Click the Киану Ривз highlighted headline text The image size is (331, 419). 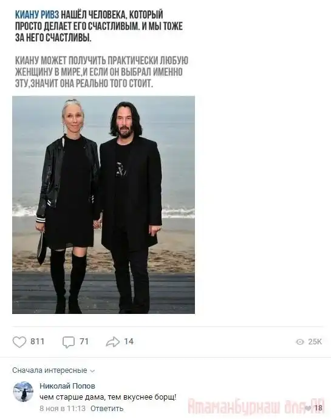37,15
